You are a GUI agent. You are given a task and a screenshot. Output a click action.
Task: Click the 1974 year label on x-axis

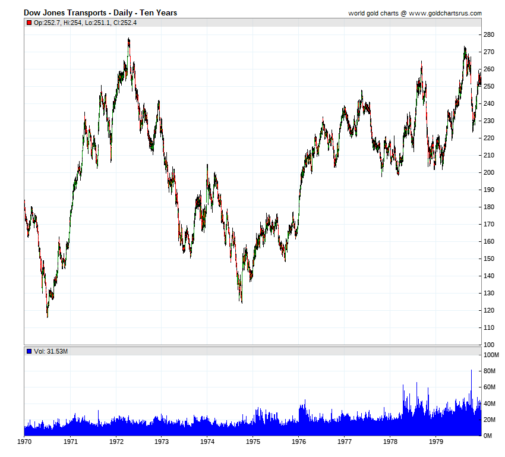click(207, 442)
